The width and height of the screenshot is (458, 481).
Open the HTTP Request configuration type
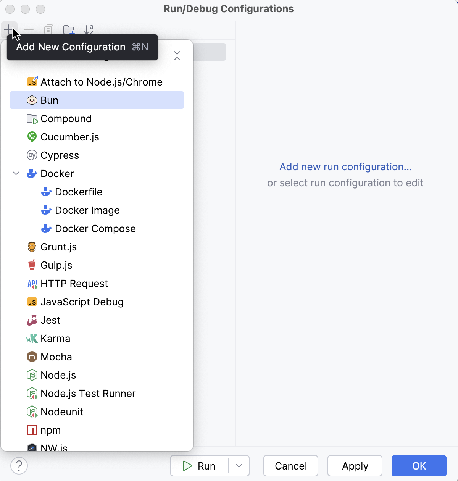pos(74,283)
